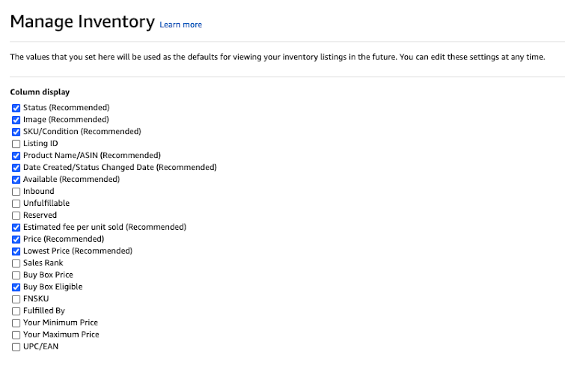The width and height of the screenshot is (565, 366).
Task: Uncheck the Status (Recommended) checkbox
Action: coord(16,108)
